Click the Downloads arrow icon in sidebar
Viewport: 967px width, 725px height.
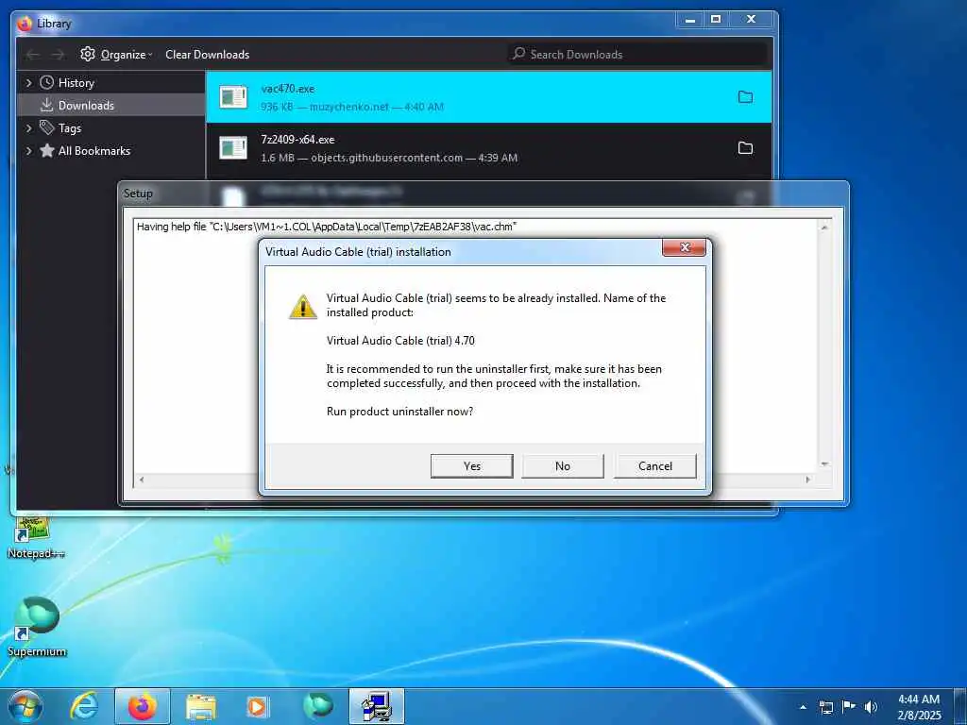click(47, 106)
